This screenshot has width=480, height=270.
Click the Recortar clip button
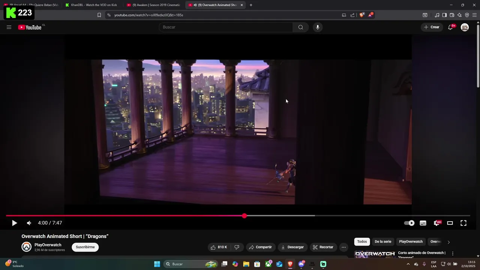(323, 247)
